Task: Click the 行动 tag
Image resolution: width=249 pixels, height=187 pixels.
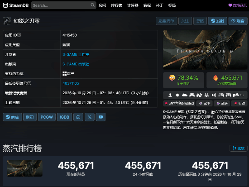Action: point(239,103)
